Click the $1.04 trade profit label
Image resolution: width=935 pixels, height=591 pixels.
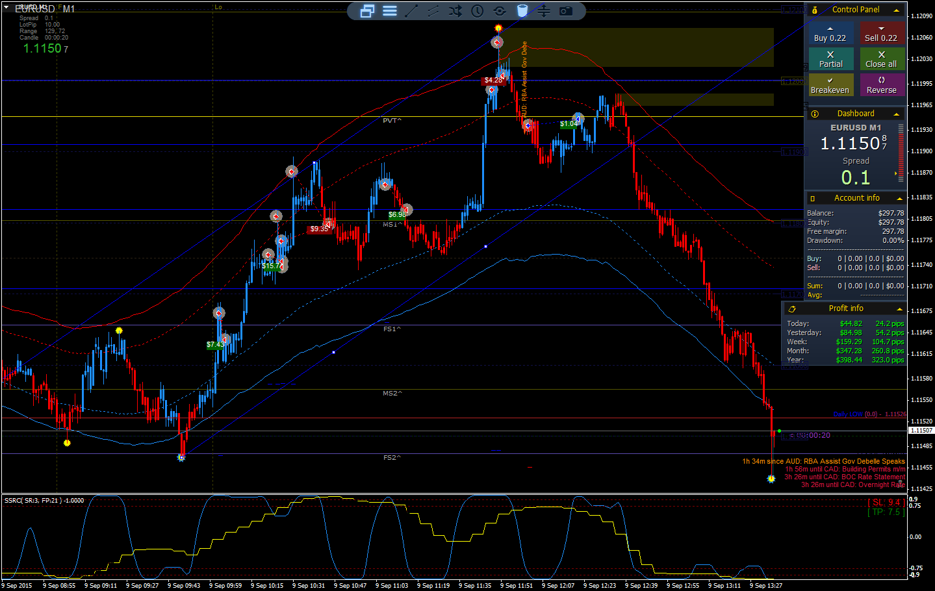click(569, 123)
